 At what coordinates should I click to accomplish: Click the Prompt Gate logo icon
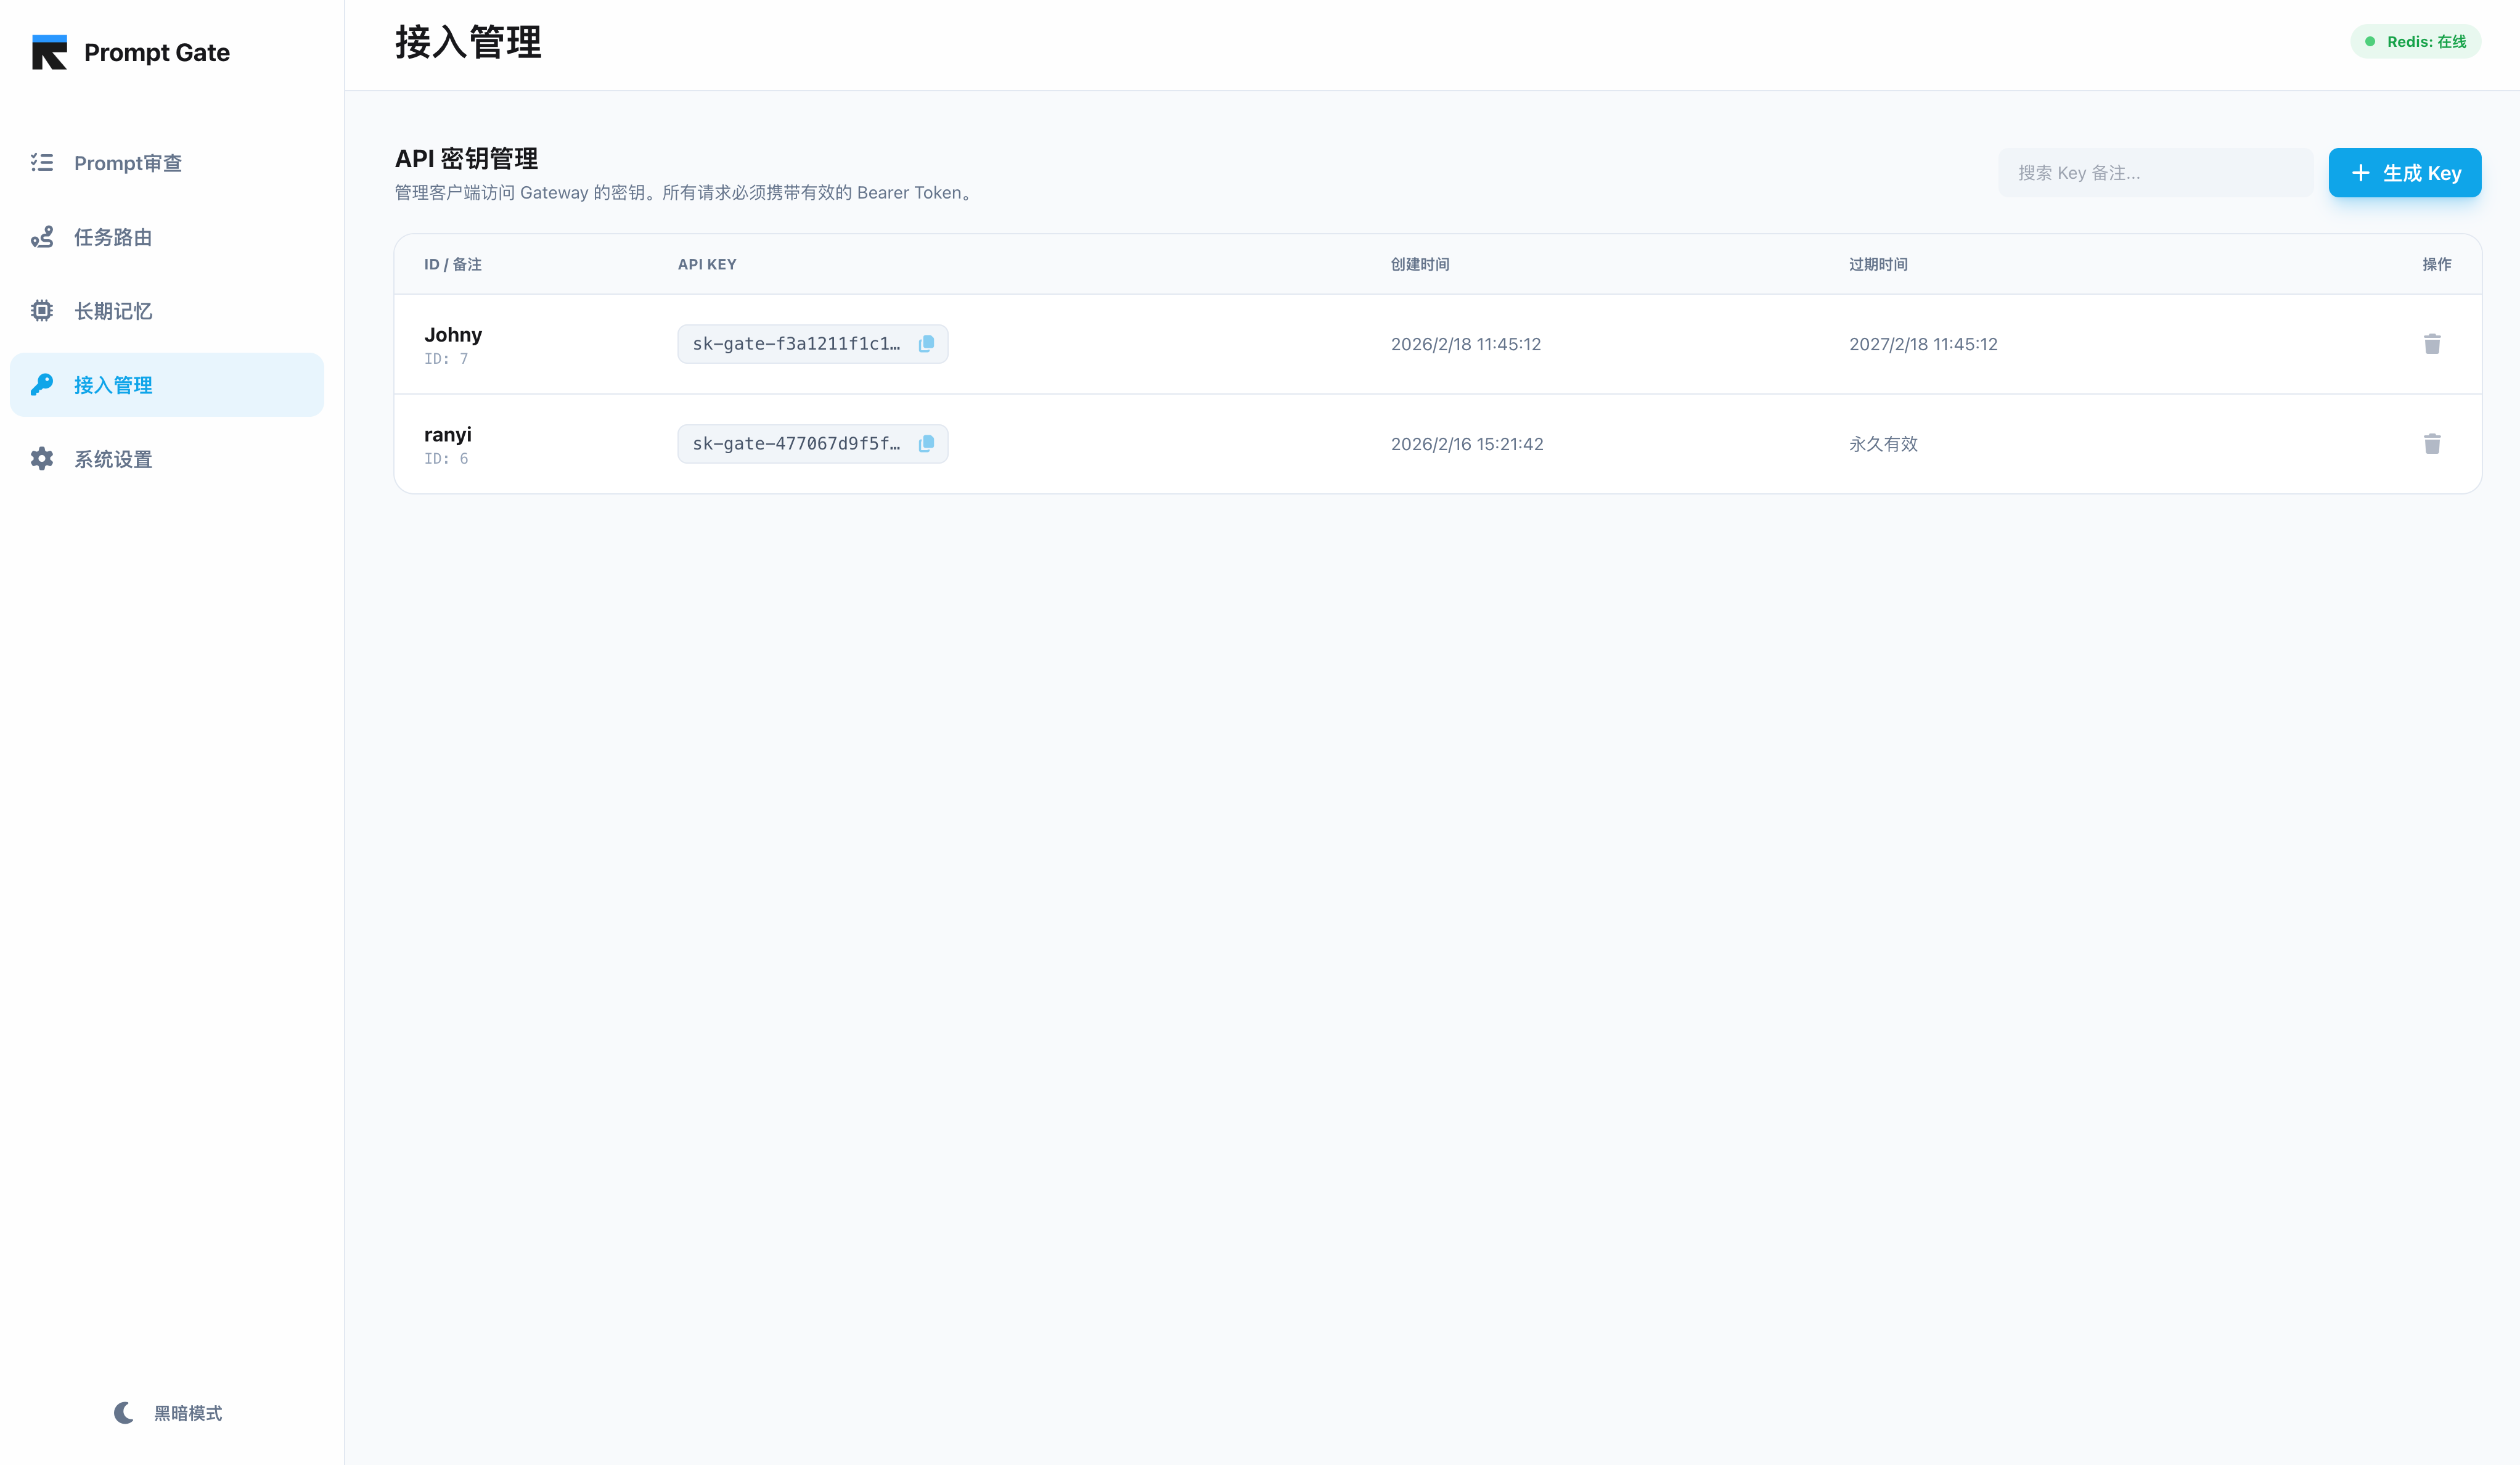pyautogui.click(x=49, y=52)
